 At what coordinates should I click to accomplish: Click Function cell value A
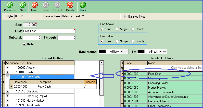[90, 87]
